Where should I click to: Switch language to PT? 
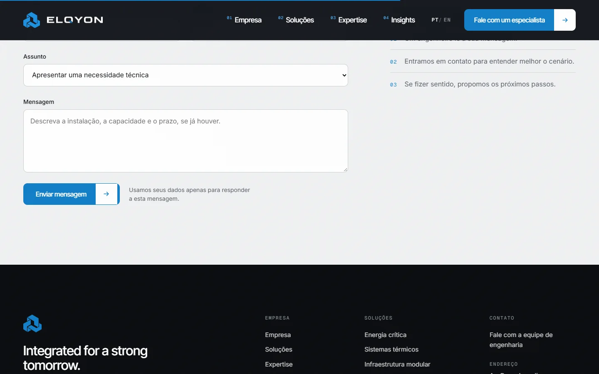coord(435,20)
